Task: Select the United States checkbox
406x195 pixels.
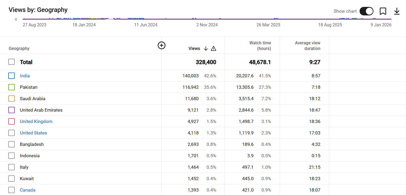Action: tap(11, 133)
